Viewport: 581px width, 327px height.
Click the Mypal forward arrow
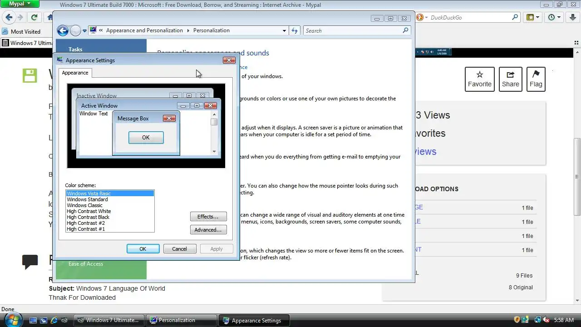(x=20, y=18)
